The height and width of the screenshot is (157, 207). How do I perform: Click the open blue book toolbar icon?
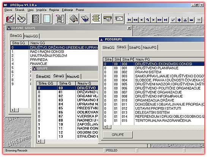point(85,19)
